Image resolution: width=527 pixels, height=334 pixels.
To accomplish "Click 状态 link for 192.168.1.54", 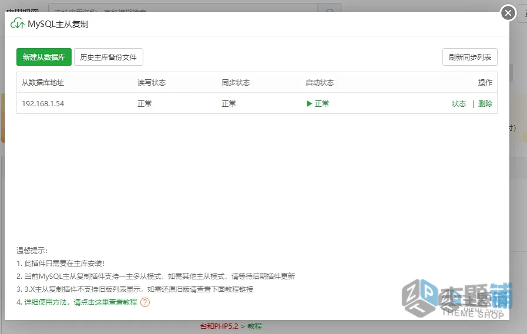I will 459,104.
